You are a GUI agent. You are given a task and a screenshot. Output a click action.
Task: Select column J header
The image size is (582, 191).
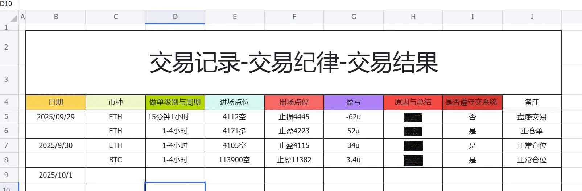[532, 17]
